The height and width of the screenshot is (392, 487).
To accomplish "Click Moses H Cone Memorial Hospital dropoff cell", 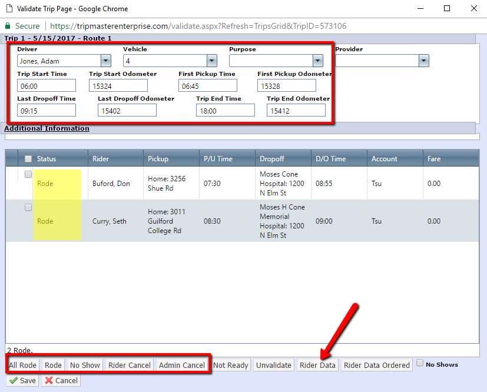I will coord(282,221).
